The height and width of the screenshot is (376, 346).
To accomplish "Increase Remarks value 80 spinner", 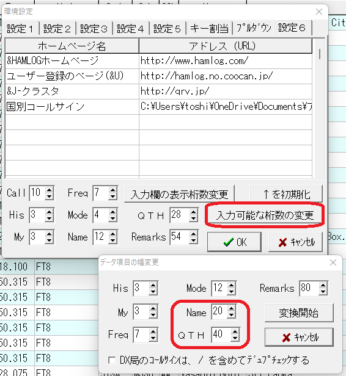I will coord(323,285).
